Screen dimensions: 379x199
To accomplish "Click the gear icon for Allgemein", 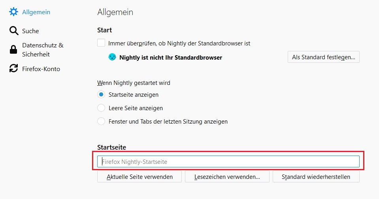I will (x=14, y=12).
